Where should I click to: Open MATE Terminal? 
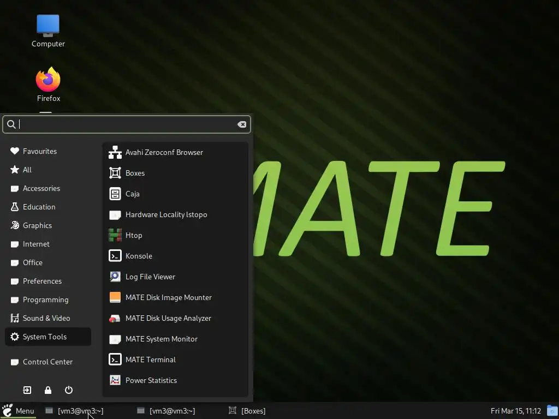175,360
